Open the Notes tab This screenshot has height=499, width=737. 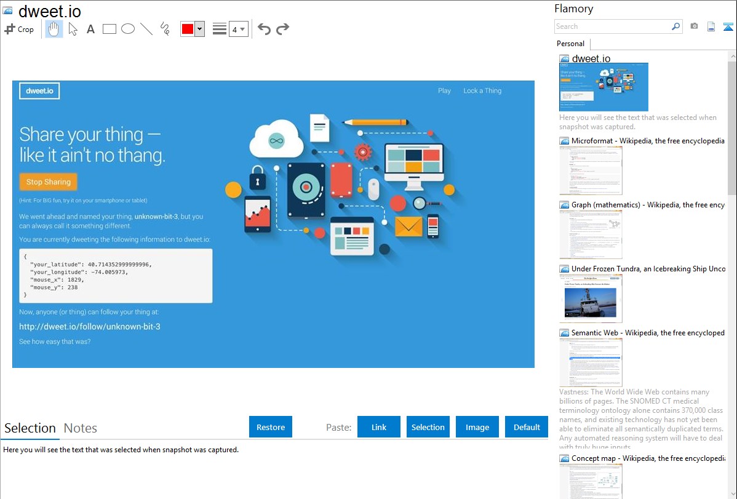click(x=81, y=428)
